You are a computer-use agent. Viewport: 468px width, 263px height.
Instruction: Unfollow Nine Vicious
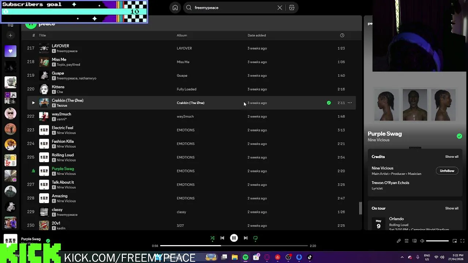[447, 171]
